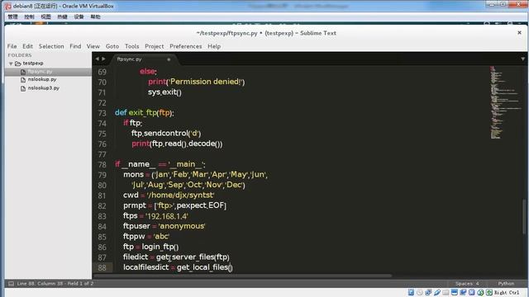The image size is (529, 297).
Task: Click 'get_server_files(ftp)' on line 87
Action: [x=193, y=257]
